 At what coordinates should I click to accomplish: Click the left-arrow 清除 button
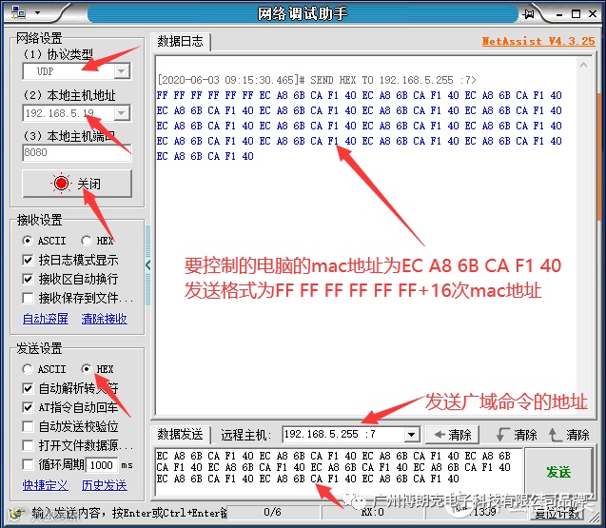[452, 435]
